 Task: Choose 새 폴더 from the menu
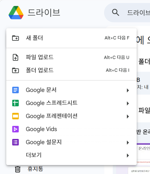pyautogui.click(x=71, y=38)
